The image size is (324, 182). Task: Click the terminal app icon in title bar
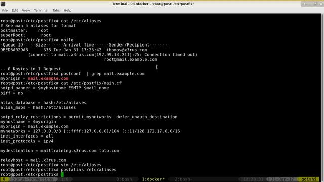pos(3,4)
